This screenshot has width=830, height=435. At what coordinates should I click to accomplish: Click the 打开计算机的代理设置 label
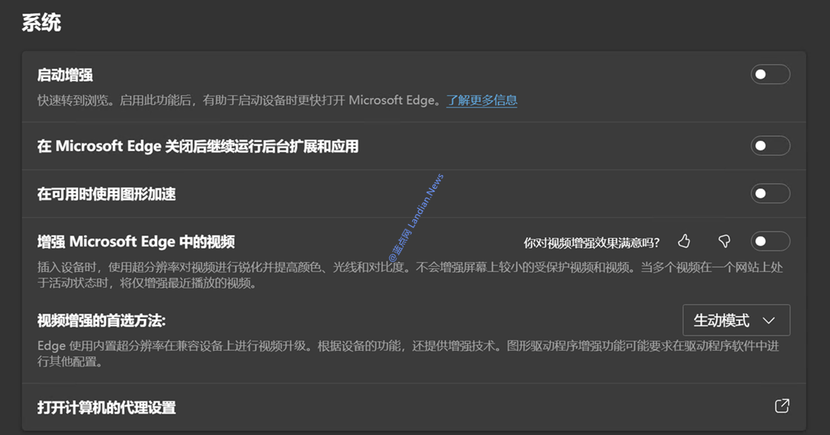click(x=106, y=408)
